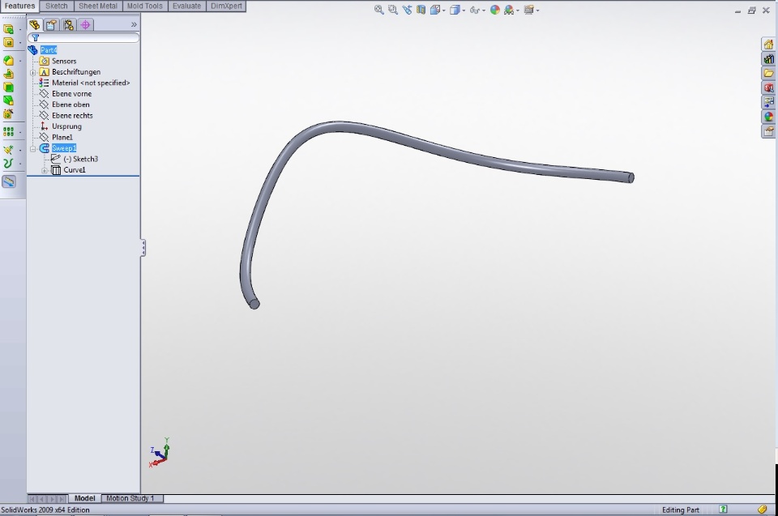Click Previous View icon

(407, 10)
